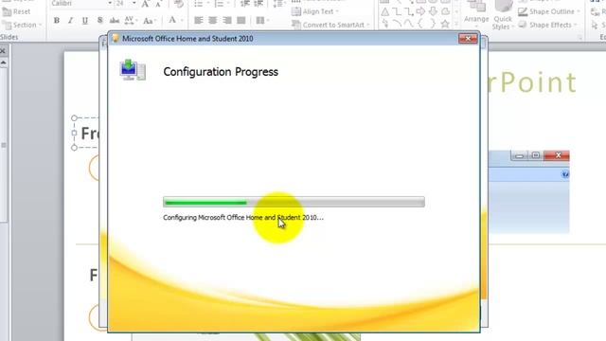Screen dimensions: 606x341
Task: Click the installer computer icon in dialog
Action: 133,70
